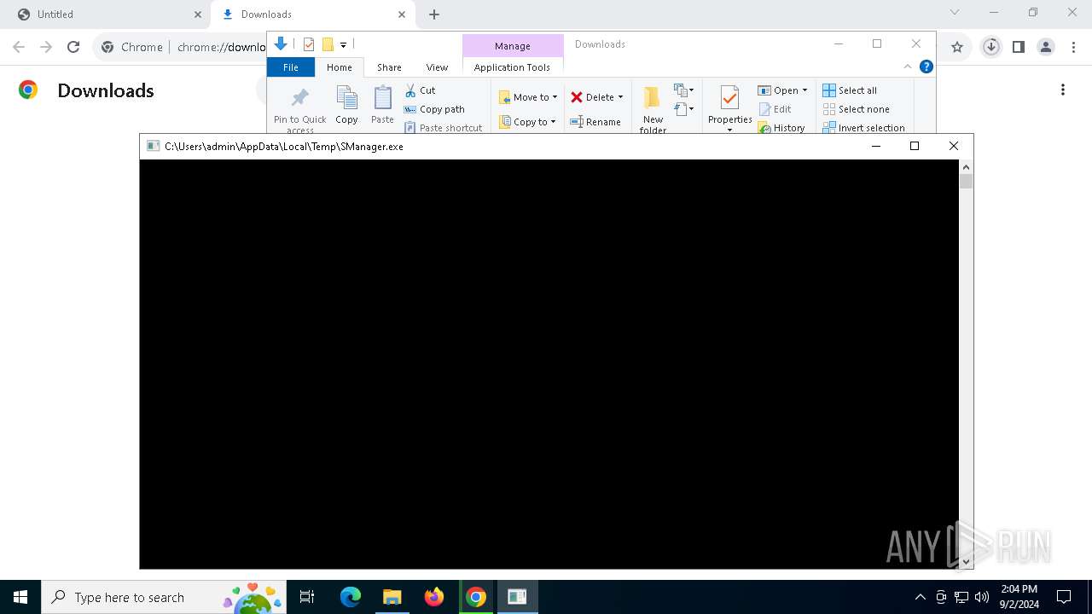Click Select none in Explorer ribbon
The height and width of the screenshot is (614, 1092).
point(856,109)
